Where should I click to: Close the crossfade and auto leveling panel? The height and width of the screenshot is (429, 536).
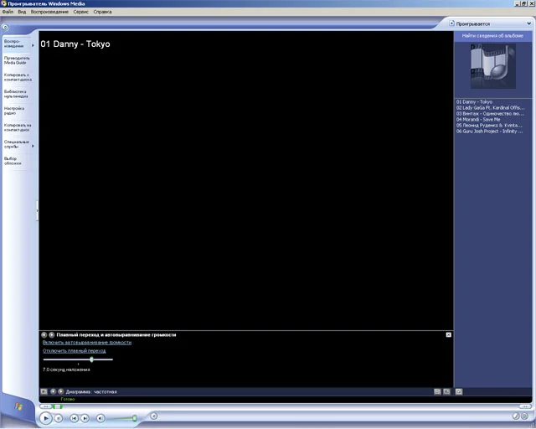tap(449, 334)
